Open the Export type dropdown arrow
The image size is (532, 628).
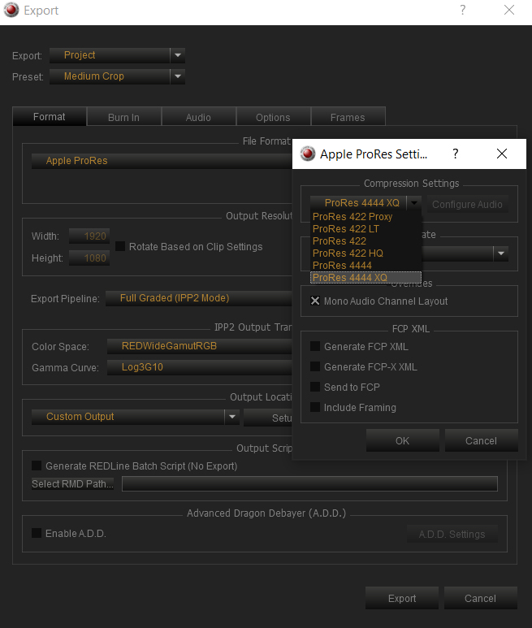click(x=178, y=55)
